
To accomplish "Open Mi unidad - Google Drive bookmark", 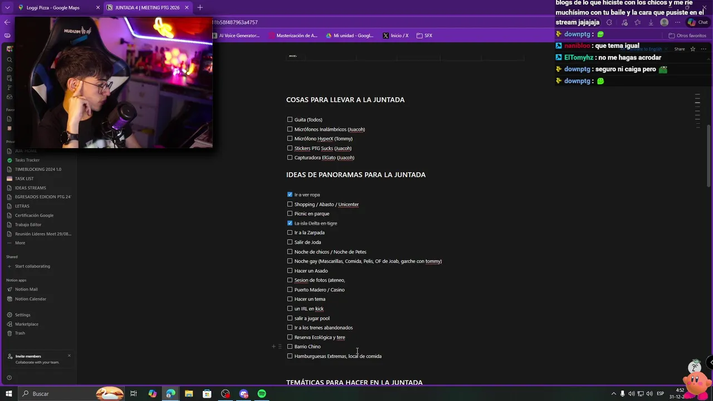I will [x=350, y=36].
